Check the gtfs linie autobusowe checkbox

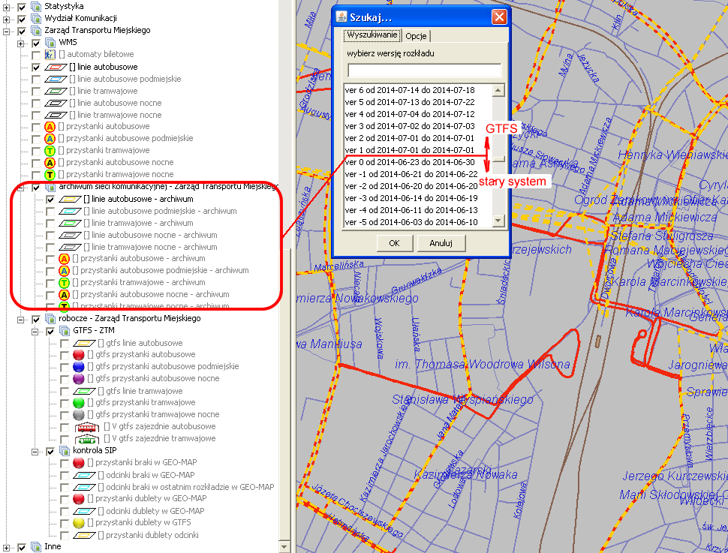point(65,343)
